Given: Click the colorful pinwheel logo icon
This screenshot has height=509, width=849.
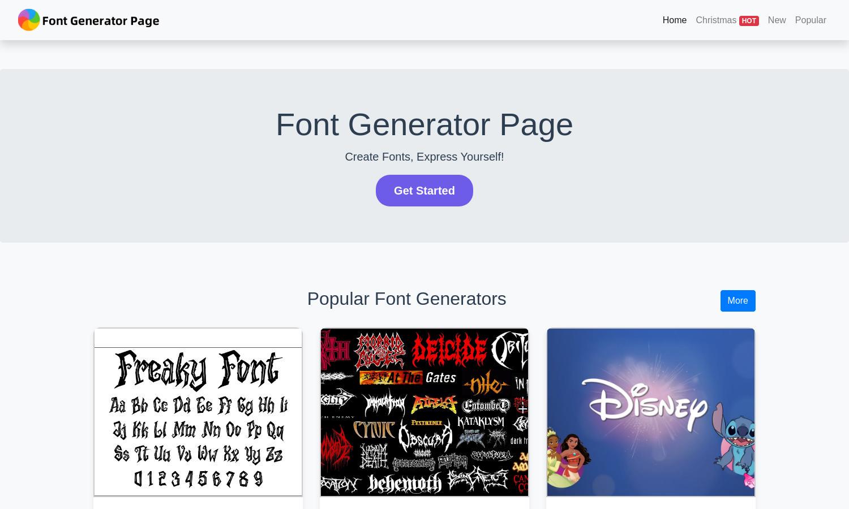Looking at the screenshot, I should (x=29, y=20).
